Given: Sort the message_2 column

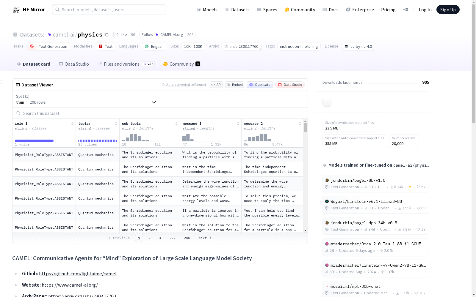Looking at the screenshot, I should point(300,124).
